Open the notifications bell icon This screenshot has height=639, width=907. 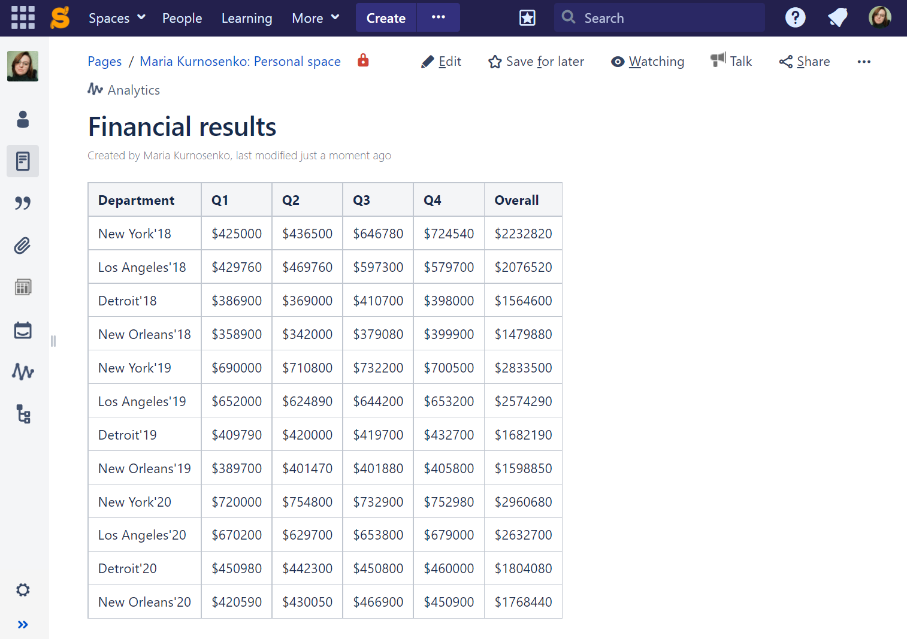point(838,18)
